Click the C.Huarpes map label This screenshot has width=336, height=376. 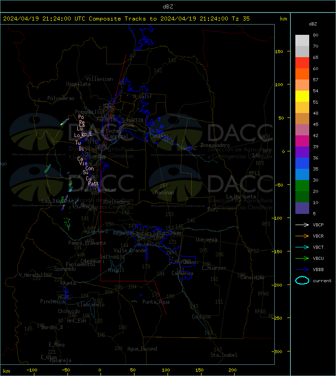coord(214,268)
